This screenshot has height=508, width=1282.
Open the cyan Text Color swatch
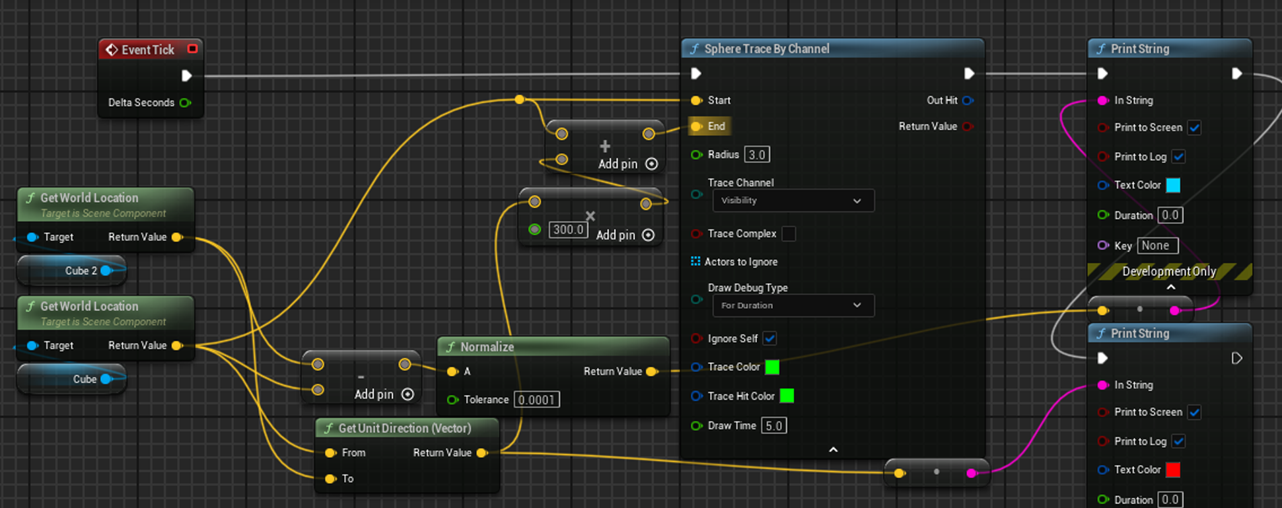[x=1173, y=185]
